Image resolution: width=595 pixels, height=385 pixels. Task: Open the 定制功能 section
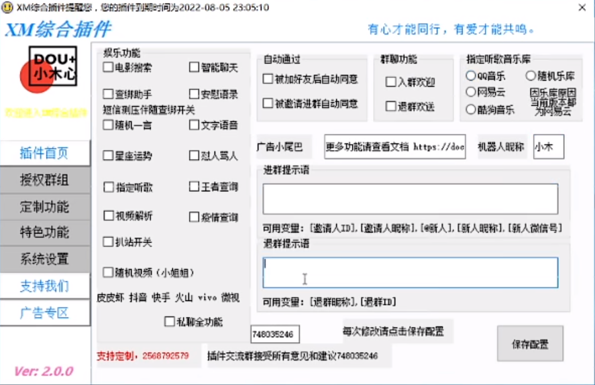[44, 206]
